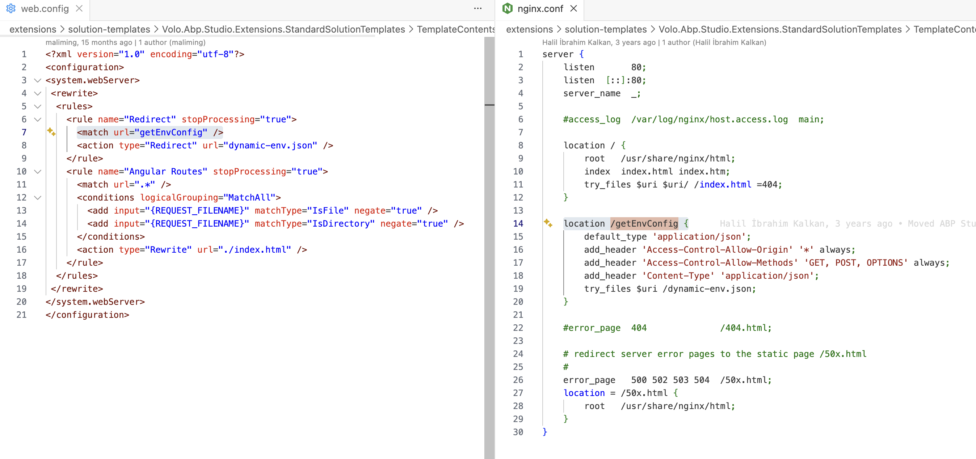The width and height of the screenshot is (976, 459).
Task: Click the sparkle icon on nginx.conf line 14
Action: coord(548,223)
